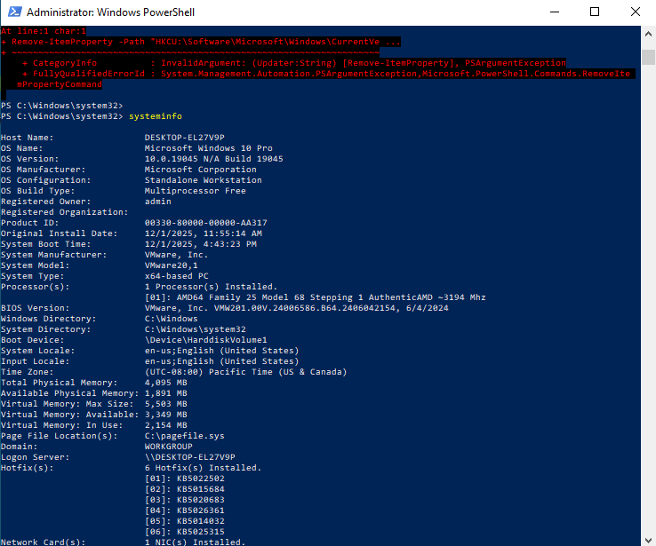Click the 'Host Name:' label
The width and height of the screenshot is (656, 546).
tap(28, 138)
